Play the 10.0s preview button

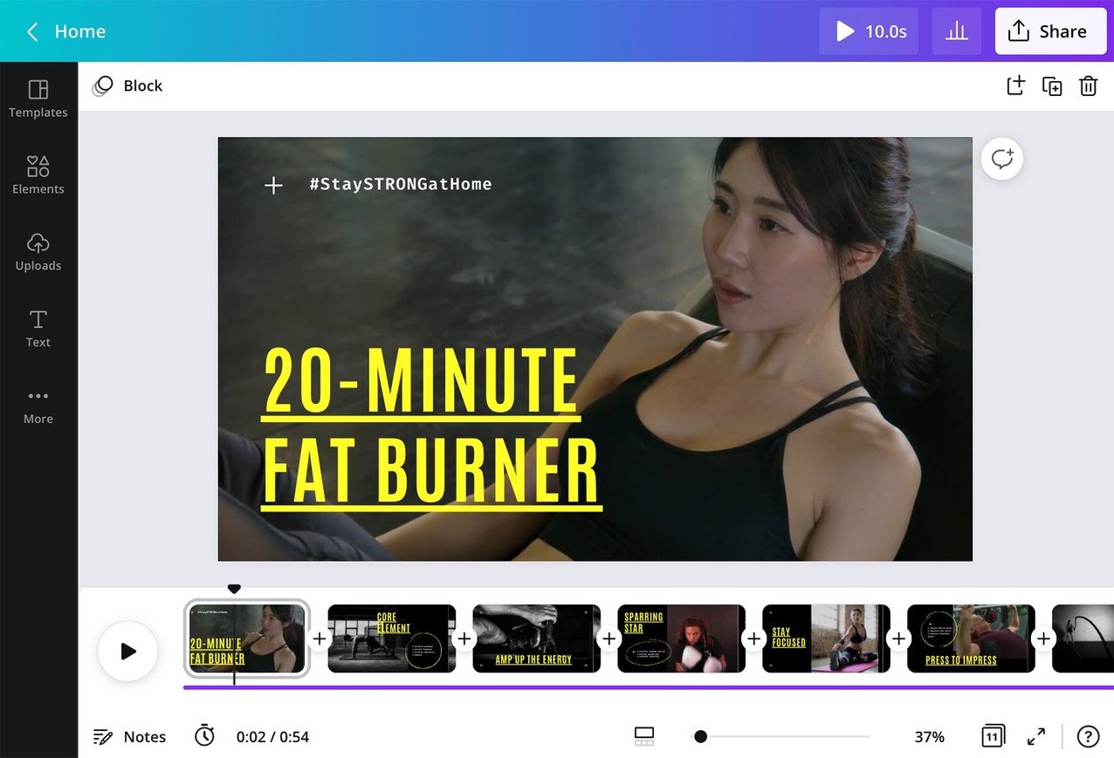tap(869, 31)
